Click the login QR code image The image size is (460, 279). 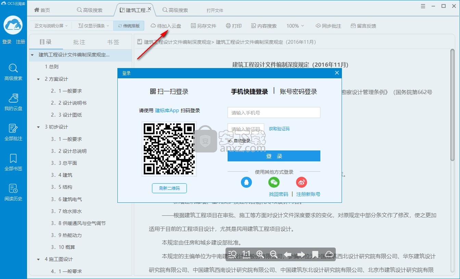coord(169,149)
